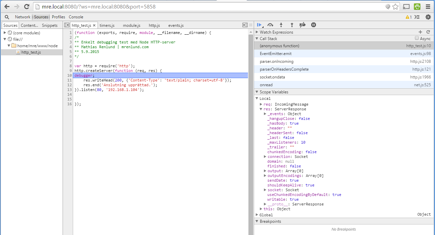The image size is (435, 235).
Task: Click line number 11 in gutter
Action: [x=69, y=80]
